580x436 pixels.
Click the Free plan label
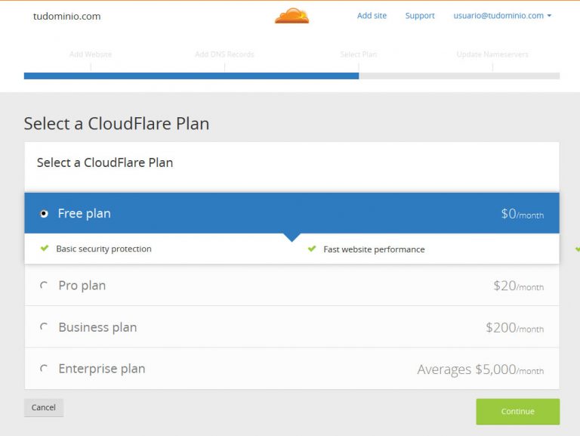pos(85,214)
